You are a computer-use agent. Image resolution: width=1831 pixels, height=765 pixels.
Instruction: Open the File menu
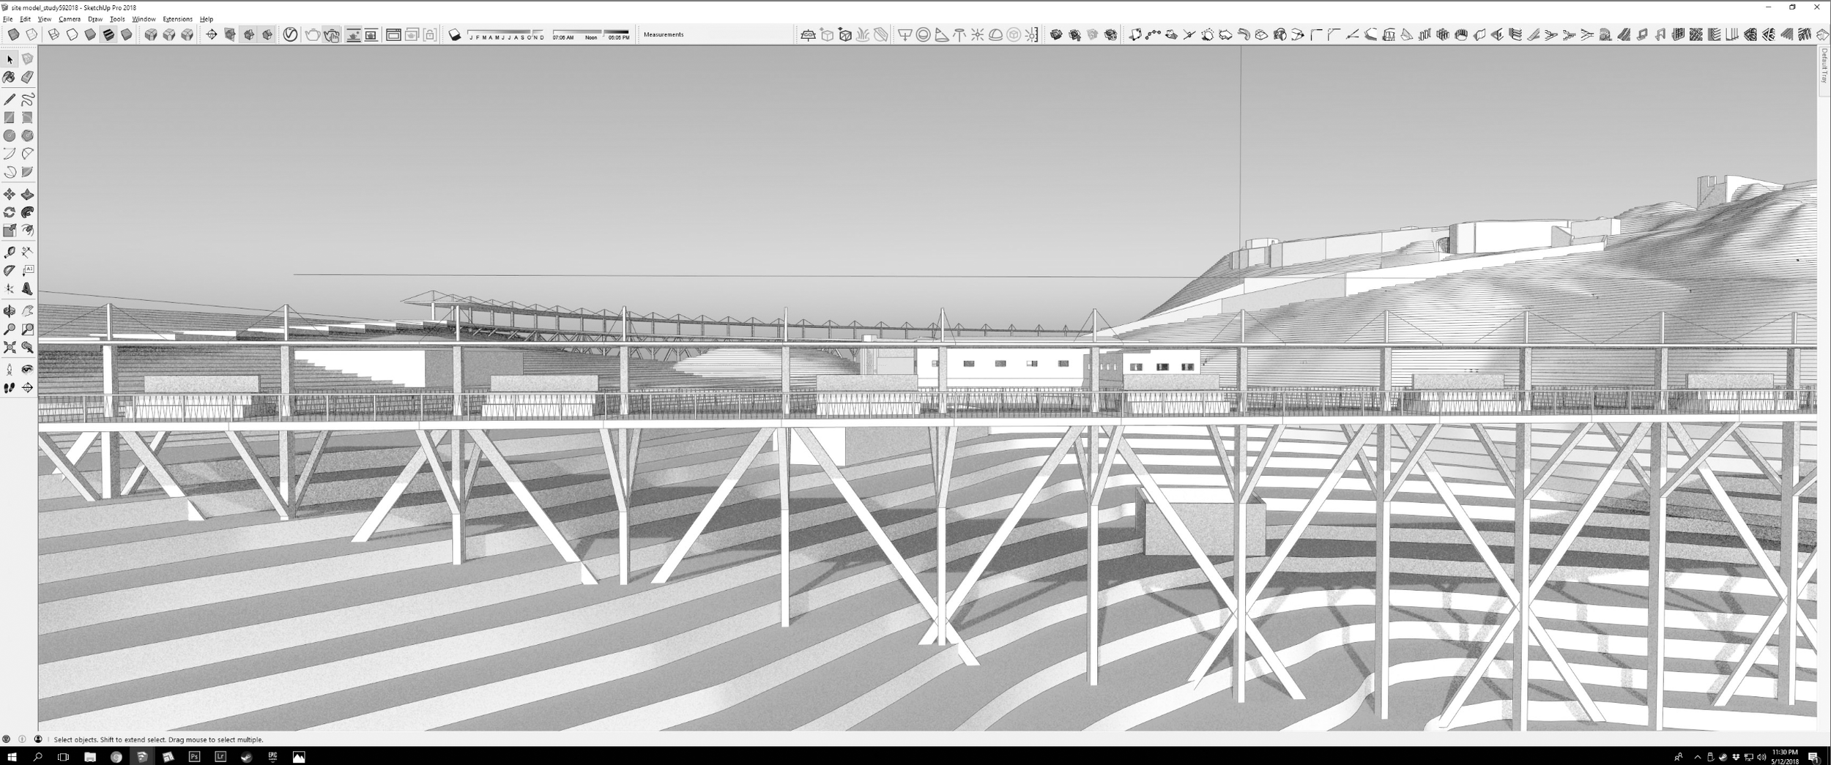(x=8, y=19)
